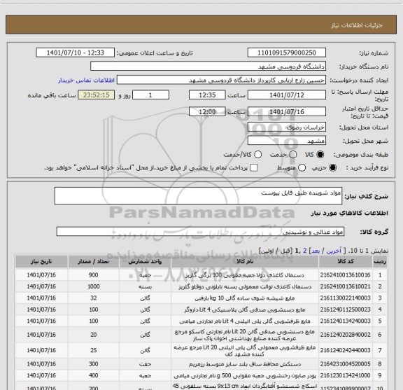Viewport: 403px width, 390px height.
Task: Click the شماره نیاز field 1101091579000250
Action: [287, 53]
